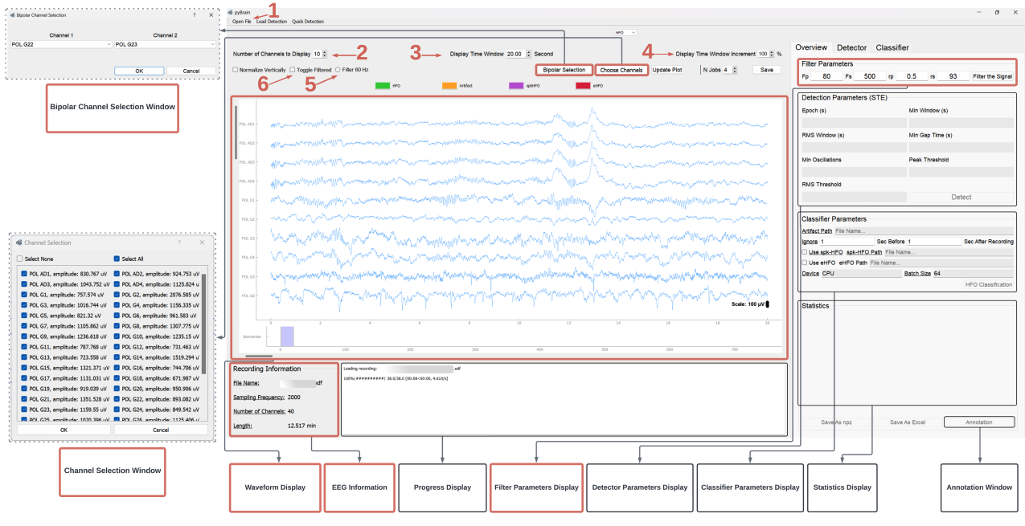This screenshot has width=1025, height=526.
Task: Open the Open File menu
Action: 241,22
